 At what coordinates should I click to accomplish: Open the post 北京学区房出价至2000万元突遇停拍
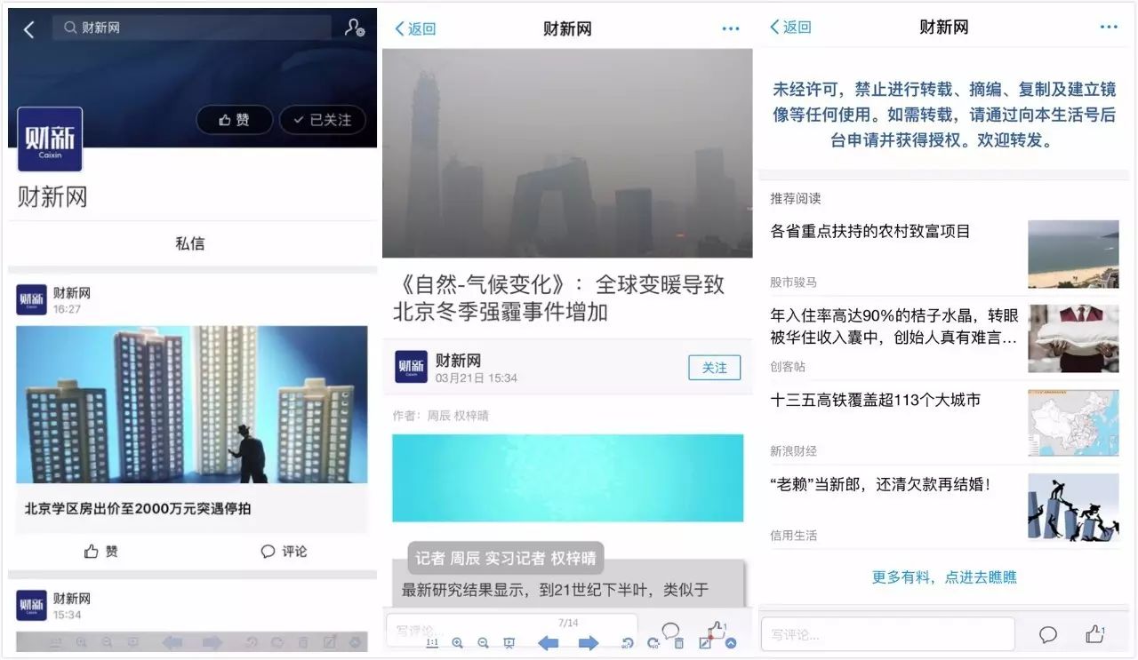138,509
